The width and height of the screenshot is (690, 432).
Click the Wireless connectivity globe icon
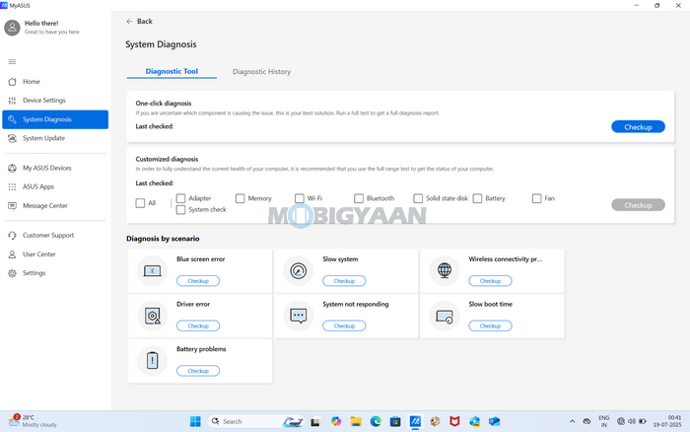445,271
